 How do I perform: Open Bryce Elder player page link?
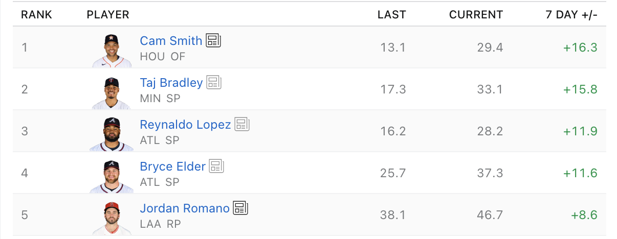point(173,166)
